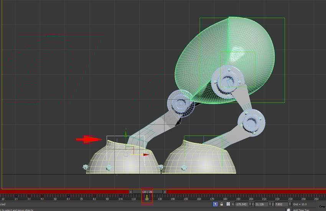This screenshot has width=326, height=211.
Task: Click the X coordinate field showing -175.543
Action: point(242,204)
